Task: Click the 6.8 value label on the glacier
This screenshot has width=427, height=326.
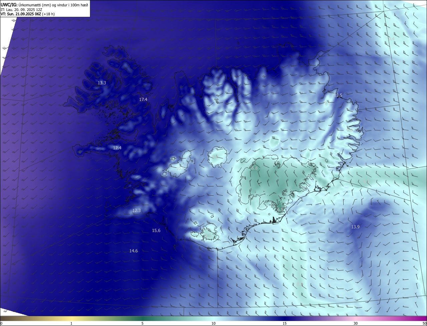Action: click(x=254, y=168)
